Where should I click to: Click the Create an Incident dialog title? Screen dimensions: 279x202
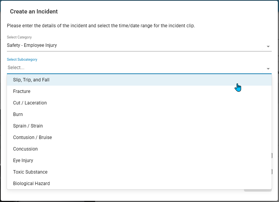pyautogui.click(x=34, y=12)
